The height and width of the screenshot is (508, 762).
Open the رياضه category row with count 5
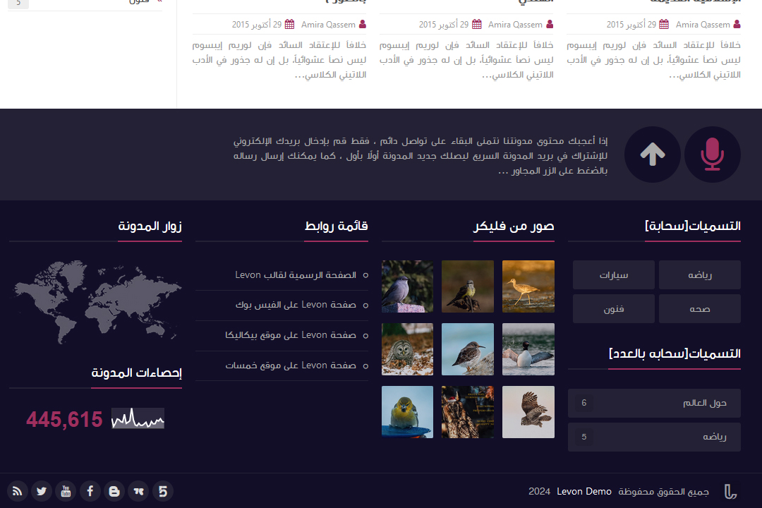654,437
